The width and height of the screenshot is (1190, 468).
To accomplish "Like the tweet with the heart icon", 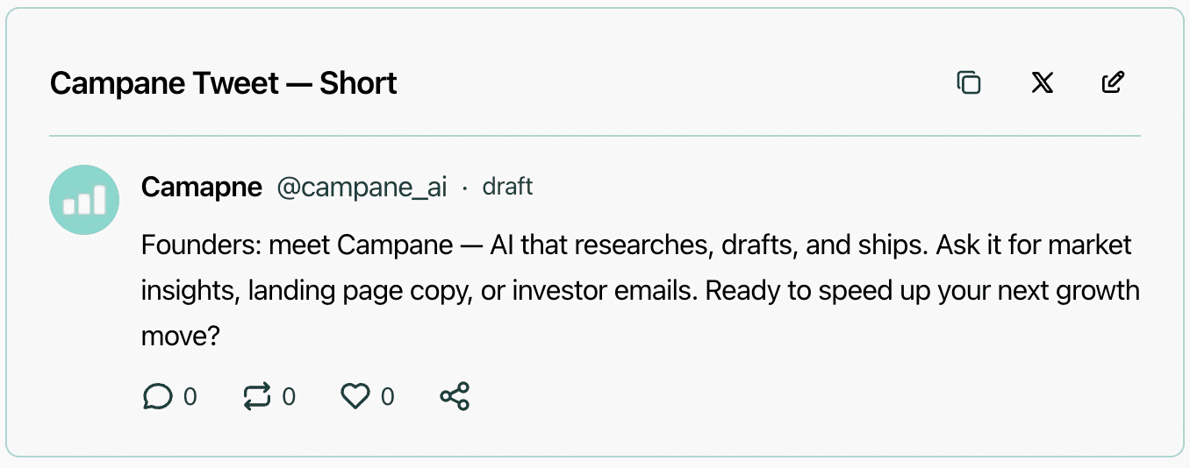I will point(355,397).
